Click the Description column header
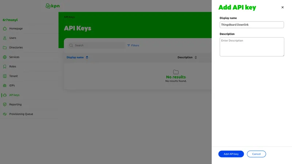292x164 pixels. click(185, 58)
